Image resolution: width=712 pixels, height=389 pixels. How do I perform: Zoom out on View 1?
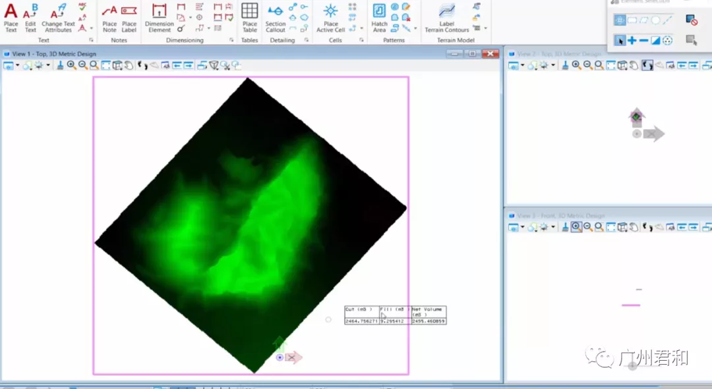[82, 65]
